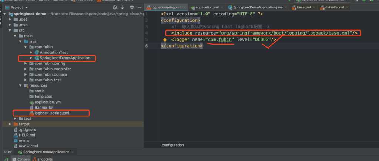Select application.yml in the project tree
379x161 pixels.
click(x=48, y=102)
